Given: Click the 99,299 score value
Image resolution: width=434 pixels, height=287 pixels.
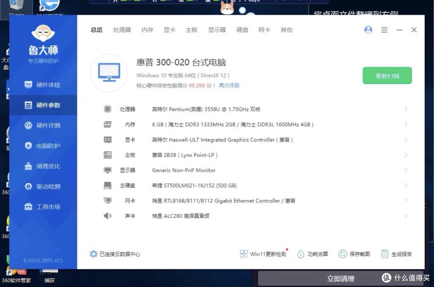Looking at the screenshot, I should point(197,85).
